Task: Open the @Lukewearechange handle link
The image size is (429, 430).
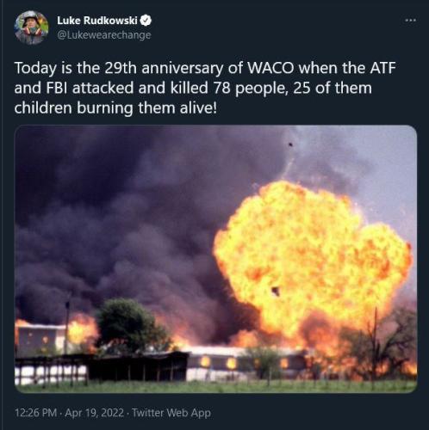Action: click(x=104, y=35)
